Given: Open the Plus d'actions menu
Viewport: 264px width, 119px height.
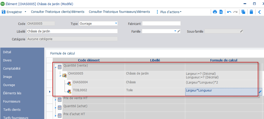Looking at the screenshot, I should [x=169, y=12].
